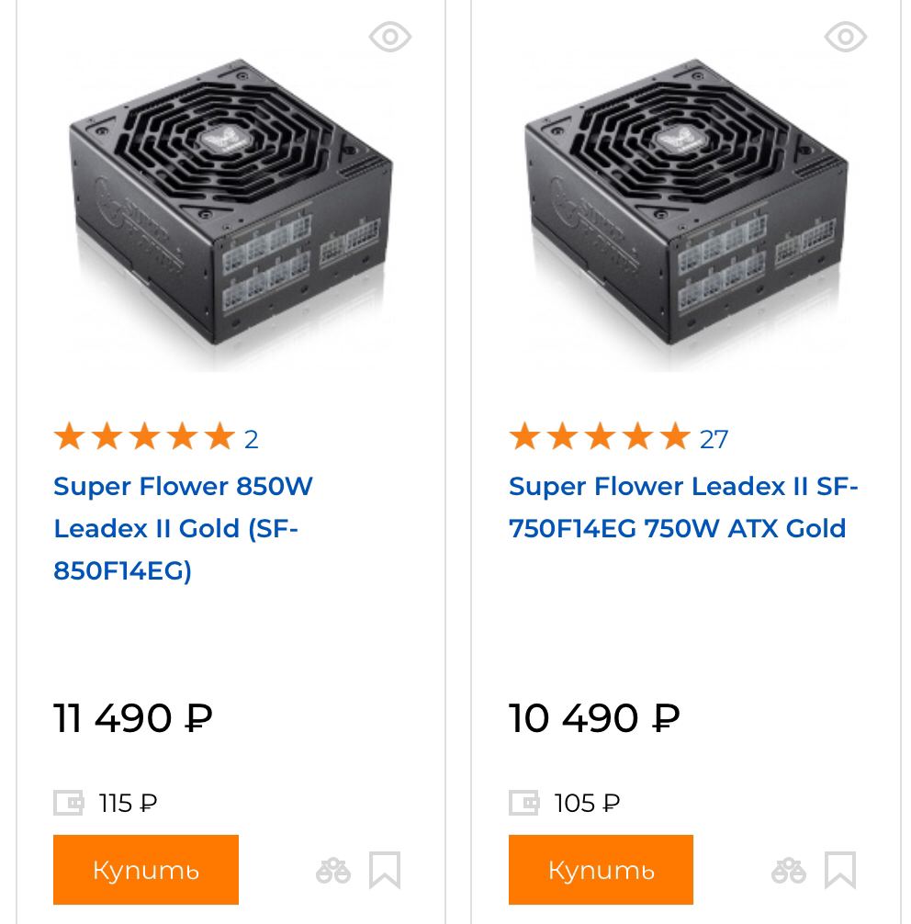
Task: Open quick view for Leadex II 750W
Action: [845, 37]
